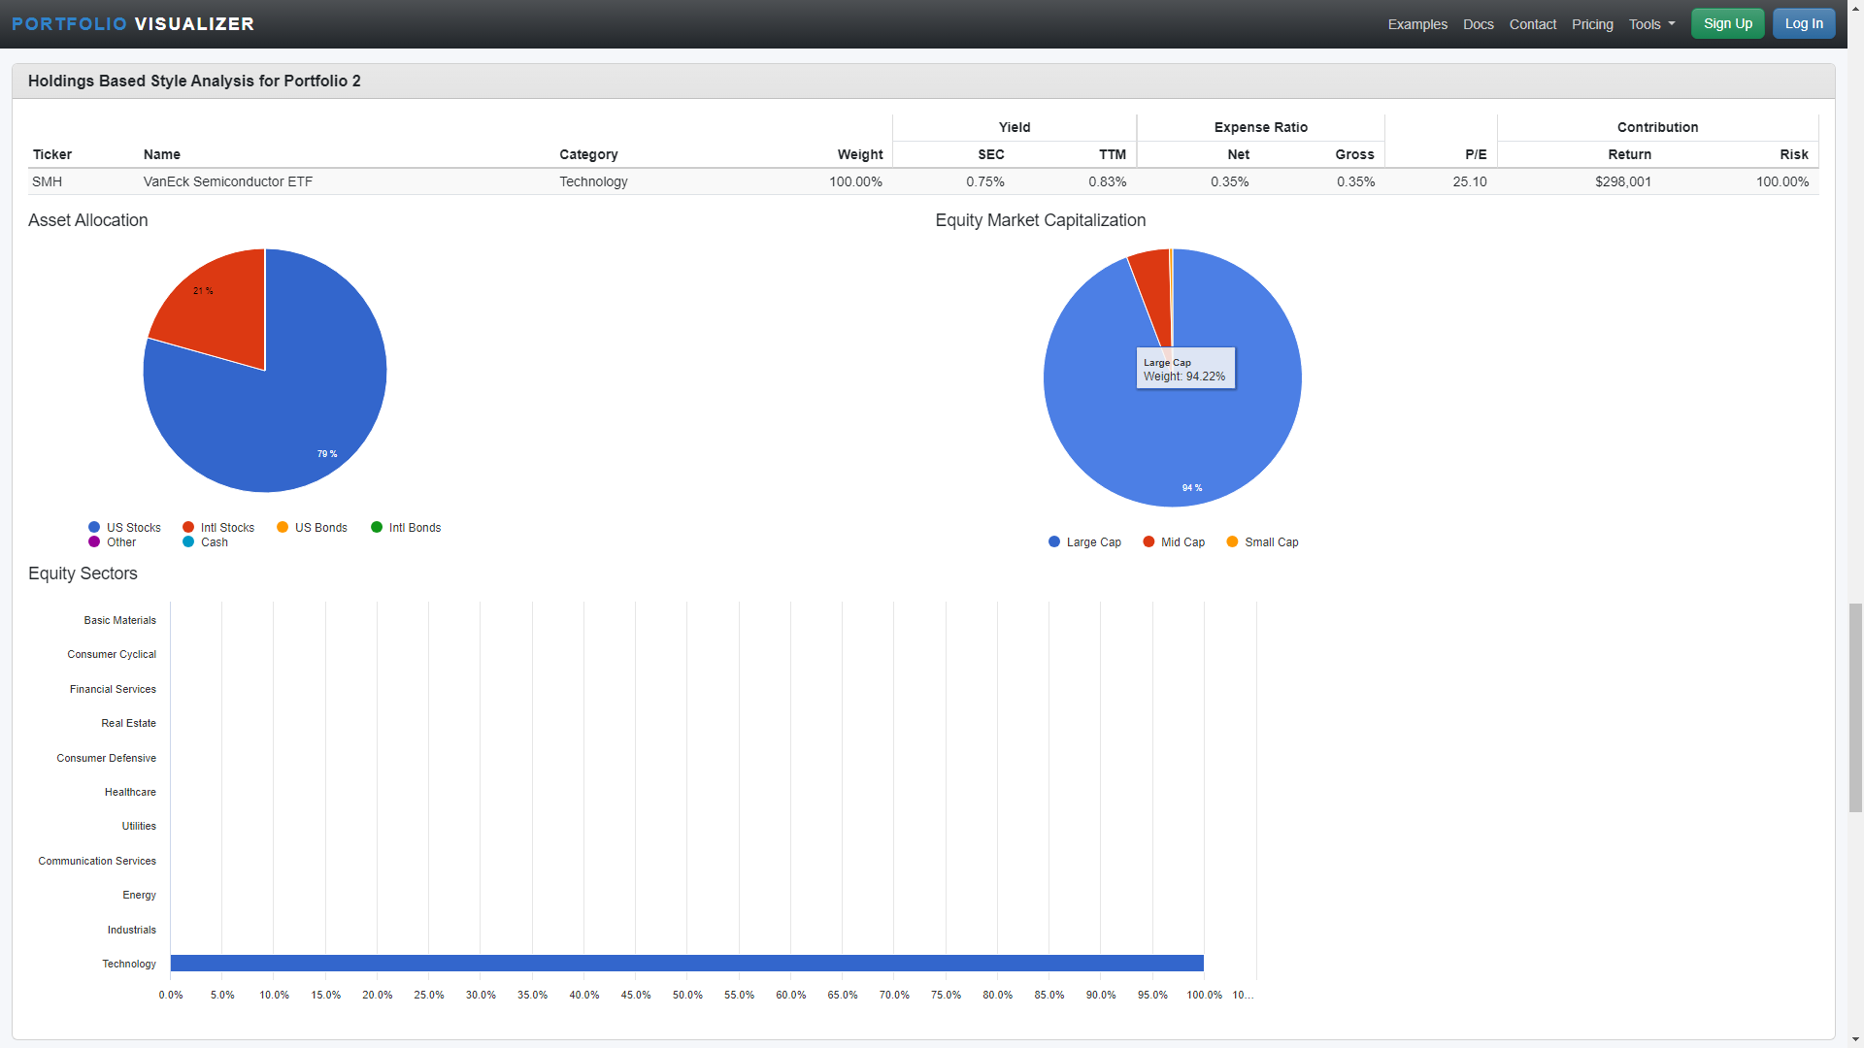Click Small Cap legend dot
The width and height of the screenshot is (1864, 1048).
[1232, 542]
